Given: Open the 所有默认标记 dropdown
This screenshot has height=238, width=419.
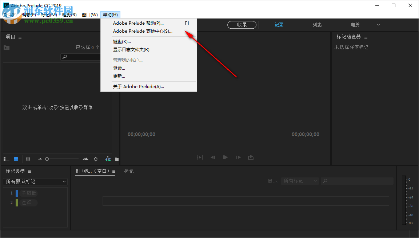Looking at the screenshot, I should point(35,181).
